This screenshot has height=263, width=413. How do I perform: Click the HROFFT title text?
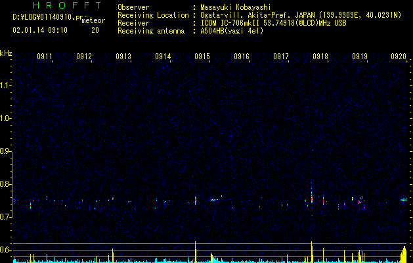click(67, 5)
